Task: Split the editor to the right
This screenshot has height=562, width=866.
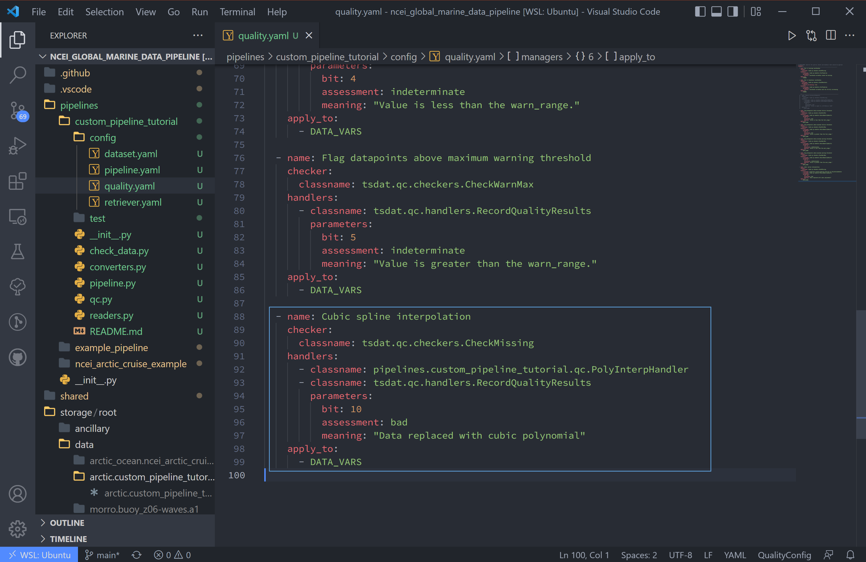Action: (x=831, y=36)
